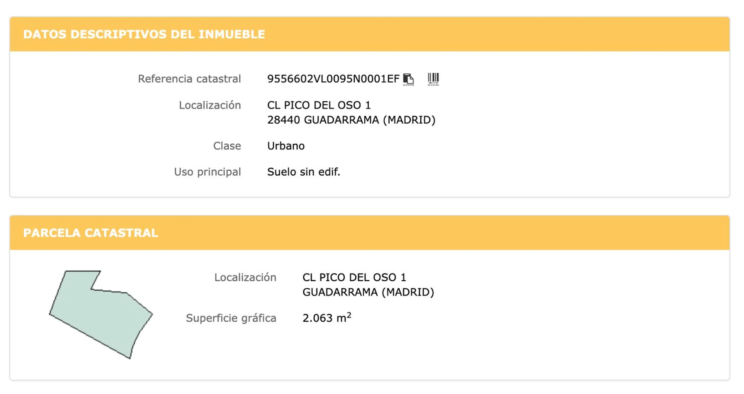
Task: Click the 'Suelo sin edif.' value
Action: (304, 172)
